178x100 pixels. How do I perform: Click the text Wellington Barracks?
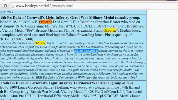click(x=91, y=77)
